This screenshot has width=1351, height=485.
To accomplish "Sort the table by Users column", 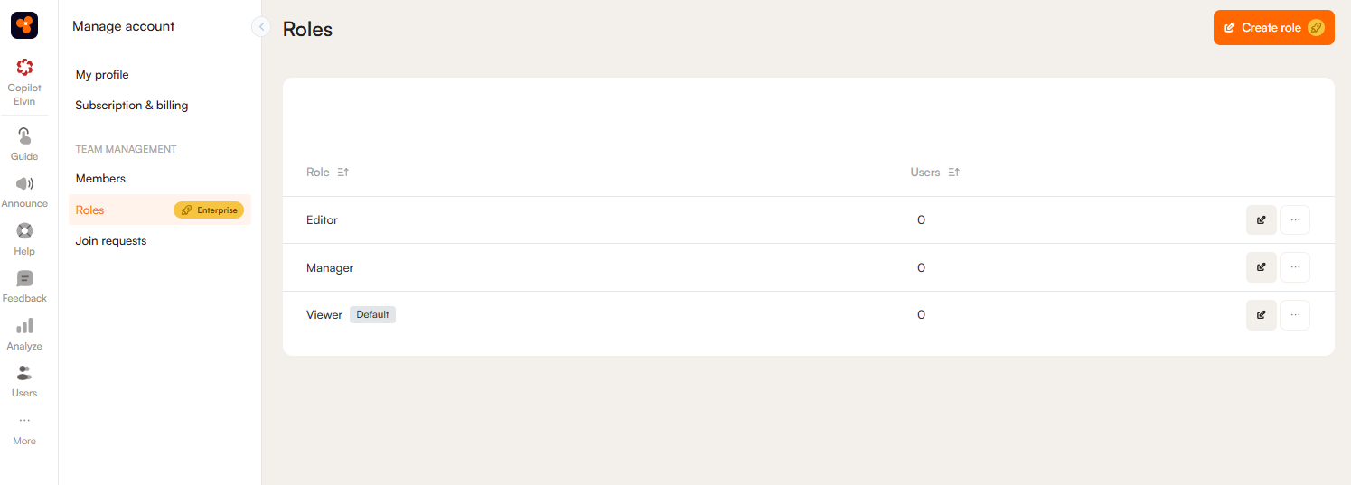I will pos(953,173).
